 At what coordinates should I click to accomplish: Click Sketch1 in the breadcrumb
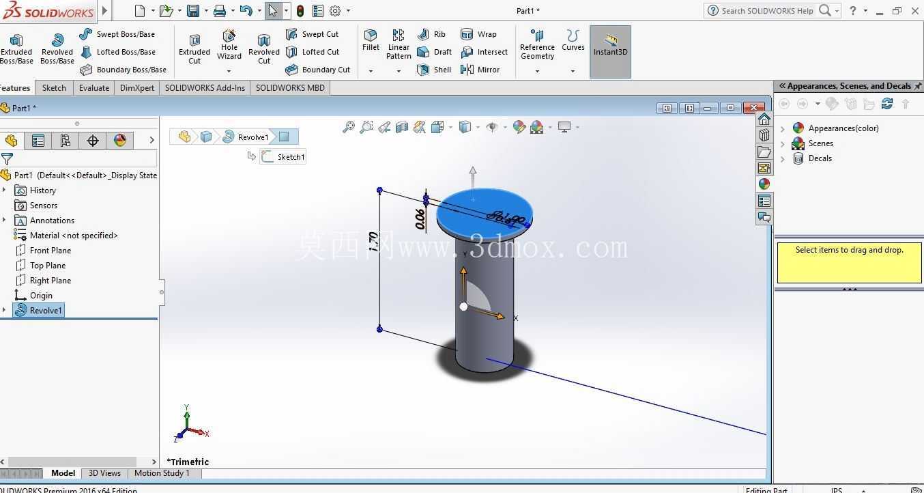(283, 157)
